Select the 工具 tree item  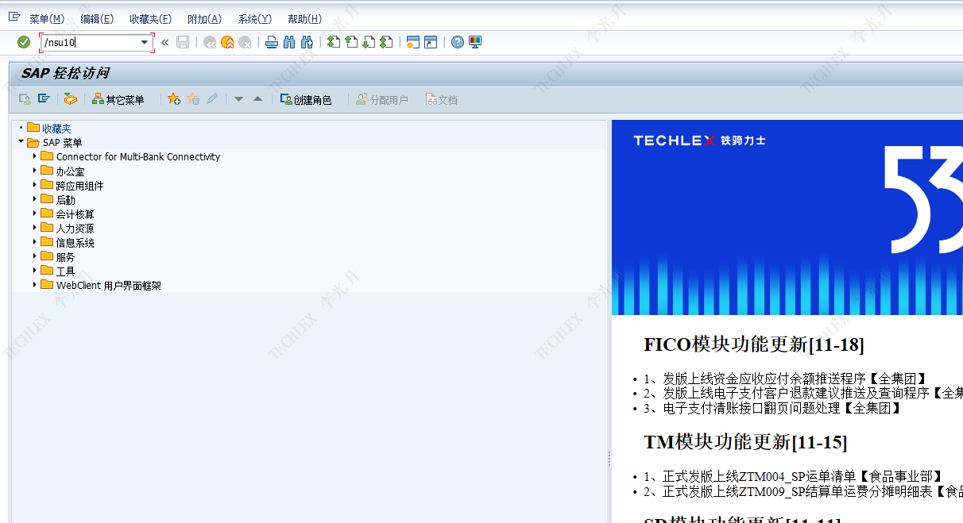click(x=65, y=271)
